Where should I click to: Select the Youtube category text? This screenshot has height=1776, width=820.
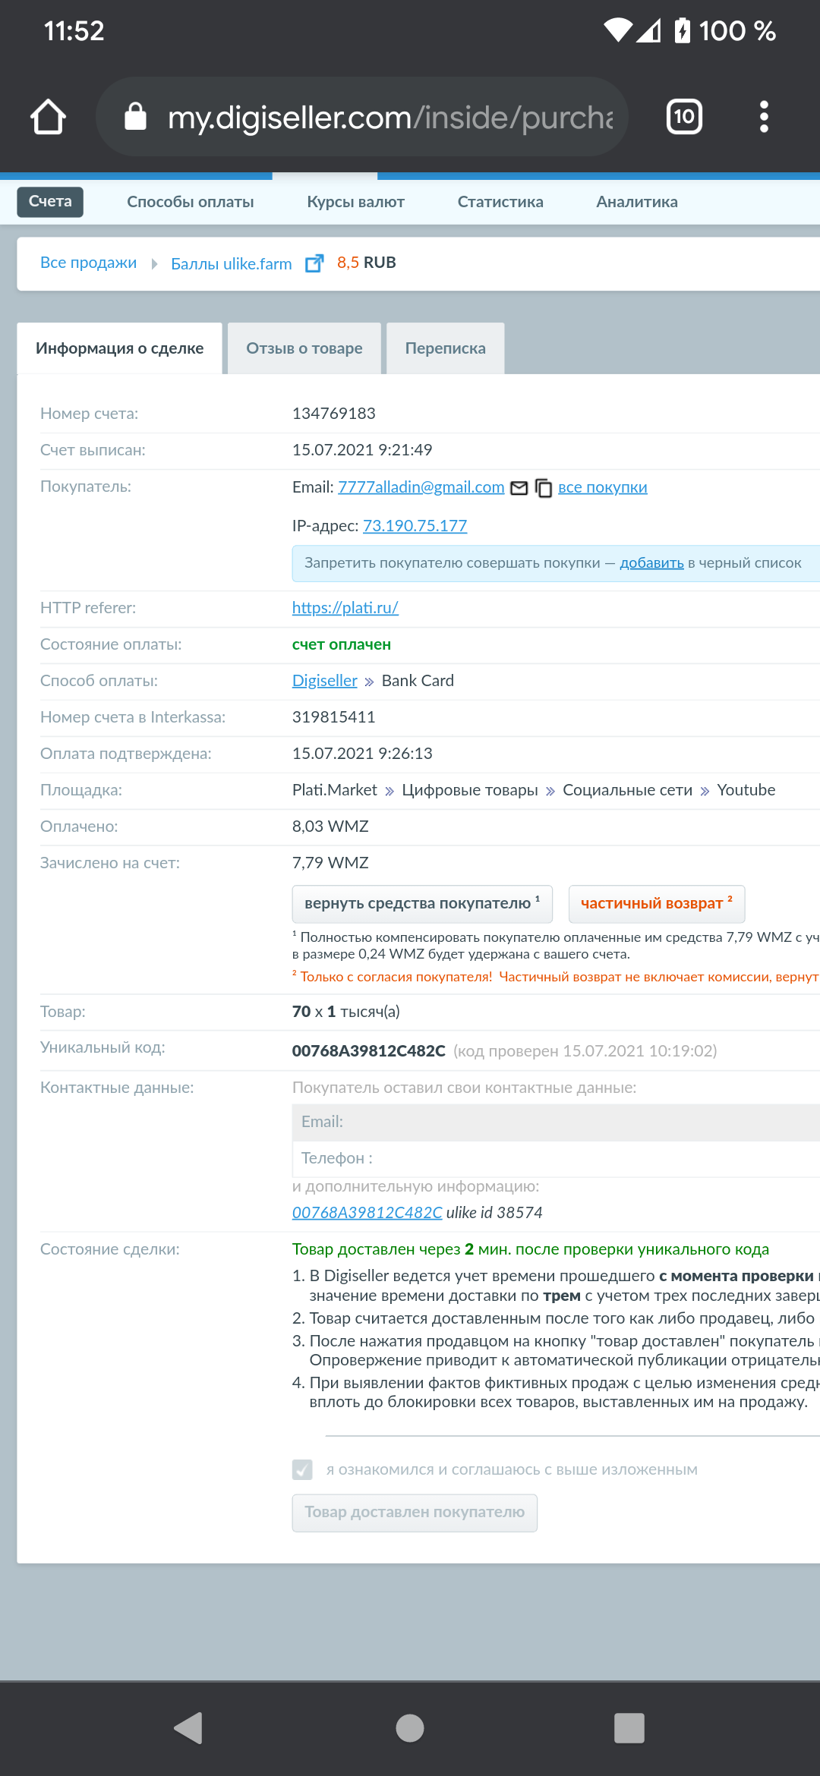click(x=746, y=790)
